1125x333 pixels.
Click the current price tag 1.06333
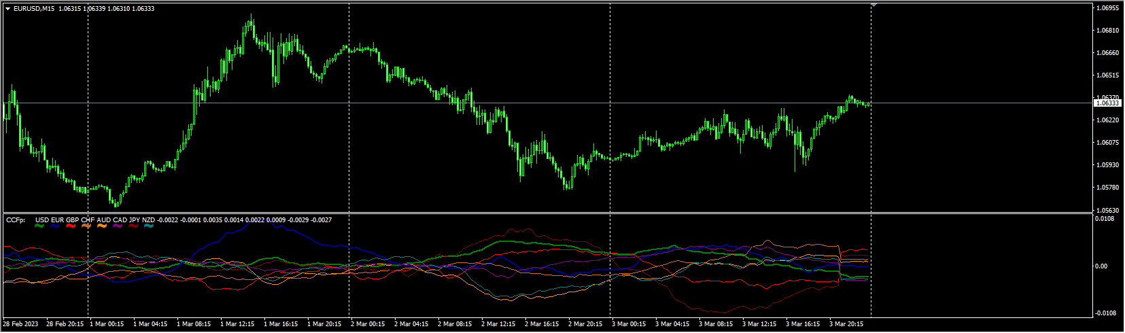point(1107,103)
